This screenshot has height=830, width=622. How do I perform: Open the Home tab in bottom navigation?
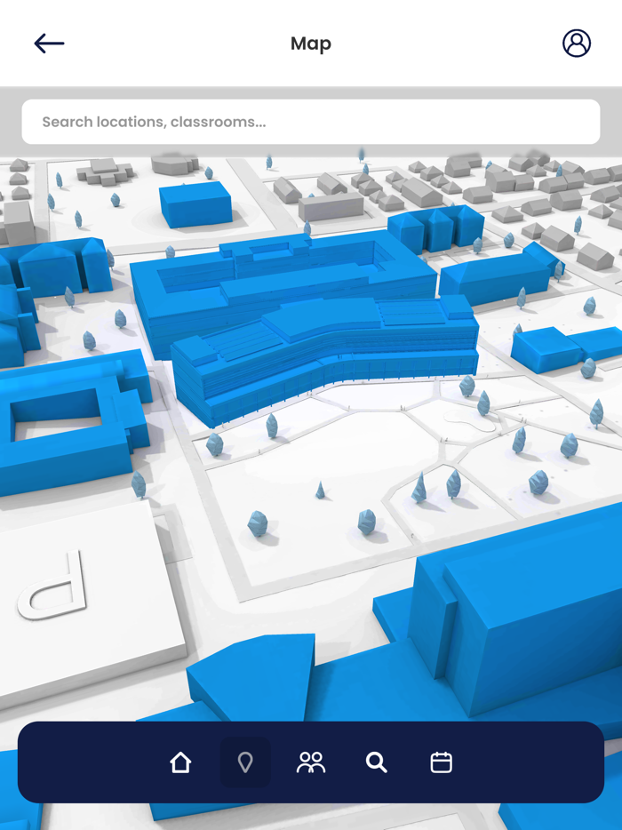(x=180, y=762)
